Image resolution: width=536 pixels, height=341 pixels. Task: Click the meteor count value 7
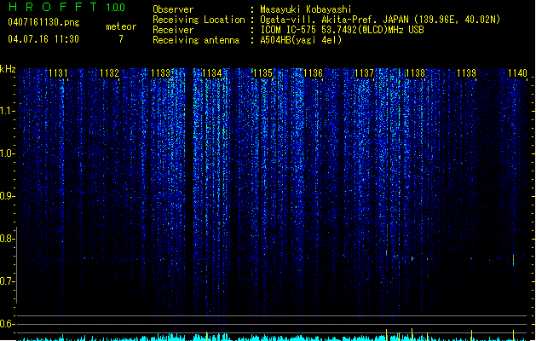pyautogui.click(x=121, y=39)
